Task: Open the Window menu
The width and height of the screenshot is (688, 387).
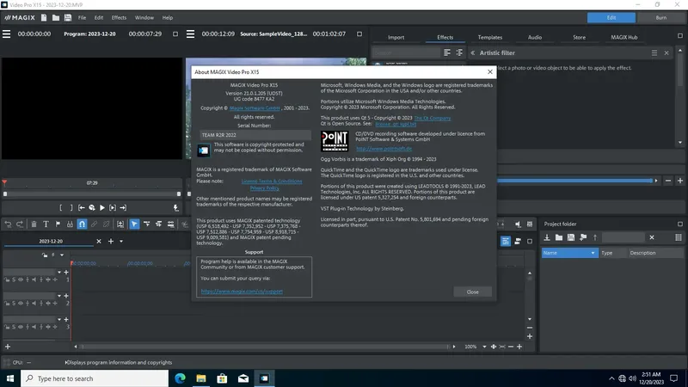Action: (144, 17)
